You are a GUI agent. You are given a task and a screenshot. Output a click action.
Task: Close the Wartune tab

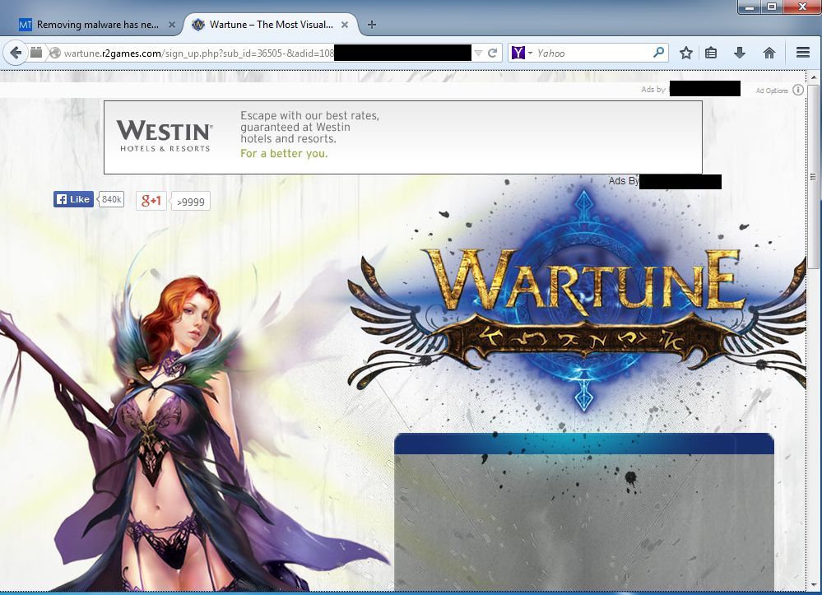[x=345, y=25]
